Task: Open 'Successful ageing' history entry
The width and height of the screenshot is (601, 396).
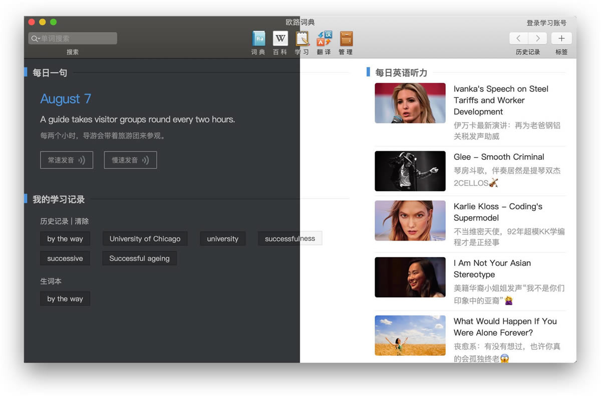Action: pos(139,259)
